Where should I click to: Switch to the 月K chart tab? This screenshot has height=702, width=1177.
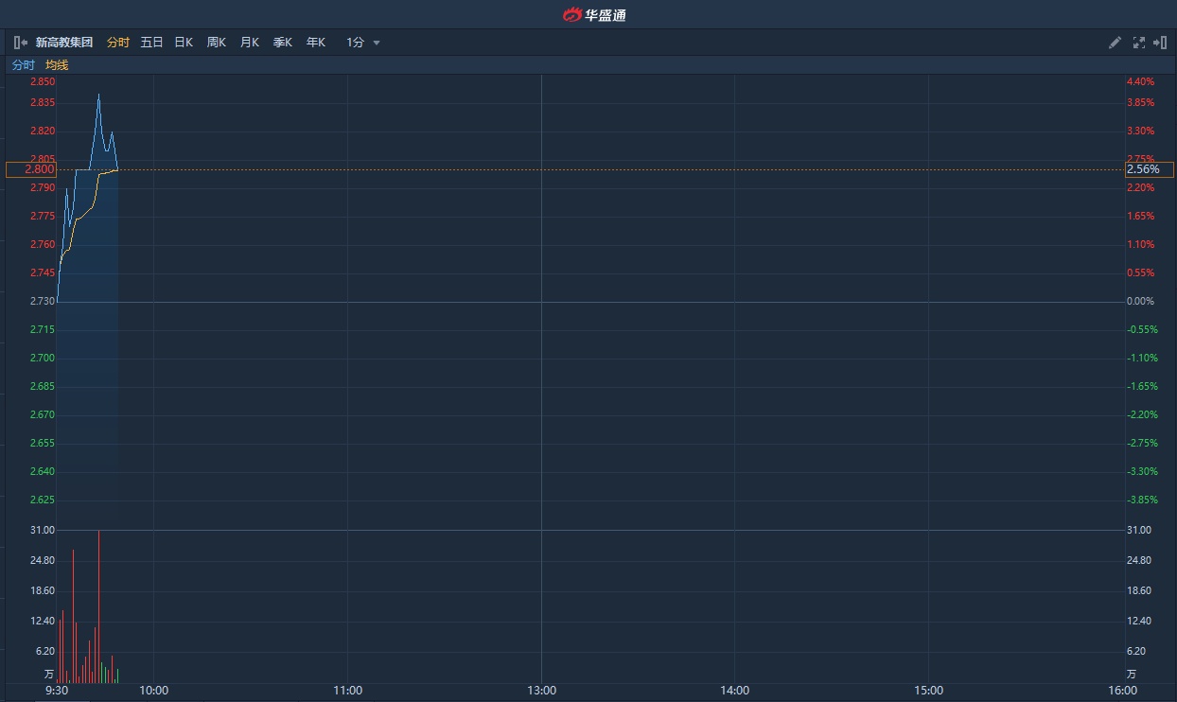(x=250, y=43)
